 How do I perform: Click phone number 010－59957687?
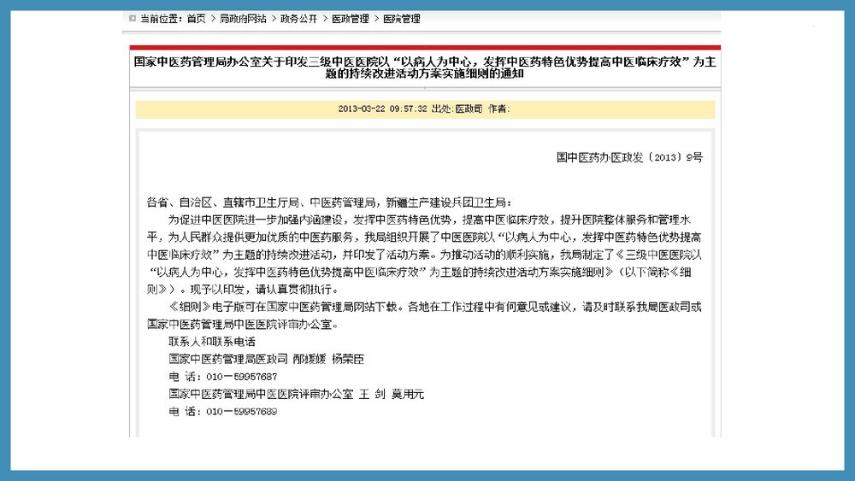tap(242, 377)
